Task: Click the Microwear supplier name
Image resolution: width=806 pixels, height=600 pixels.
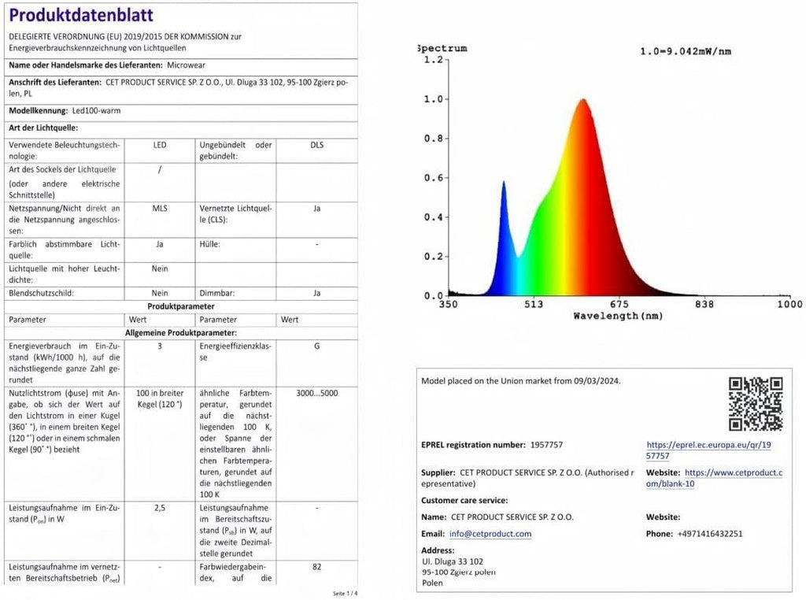Action: [x=186, y=65]
